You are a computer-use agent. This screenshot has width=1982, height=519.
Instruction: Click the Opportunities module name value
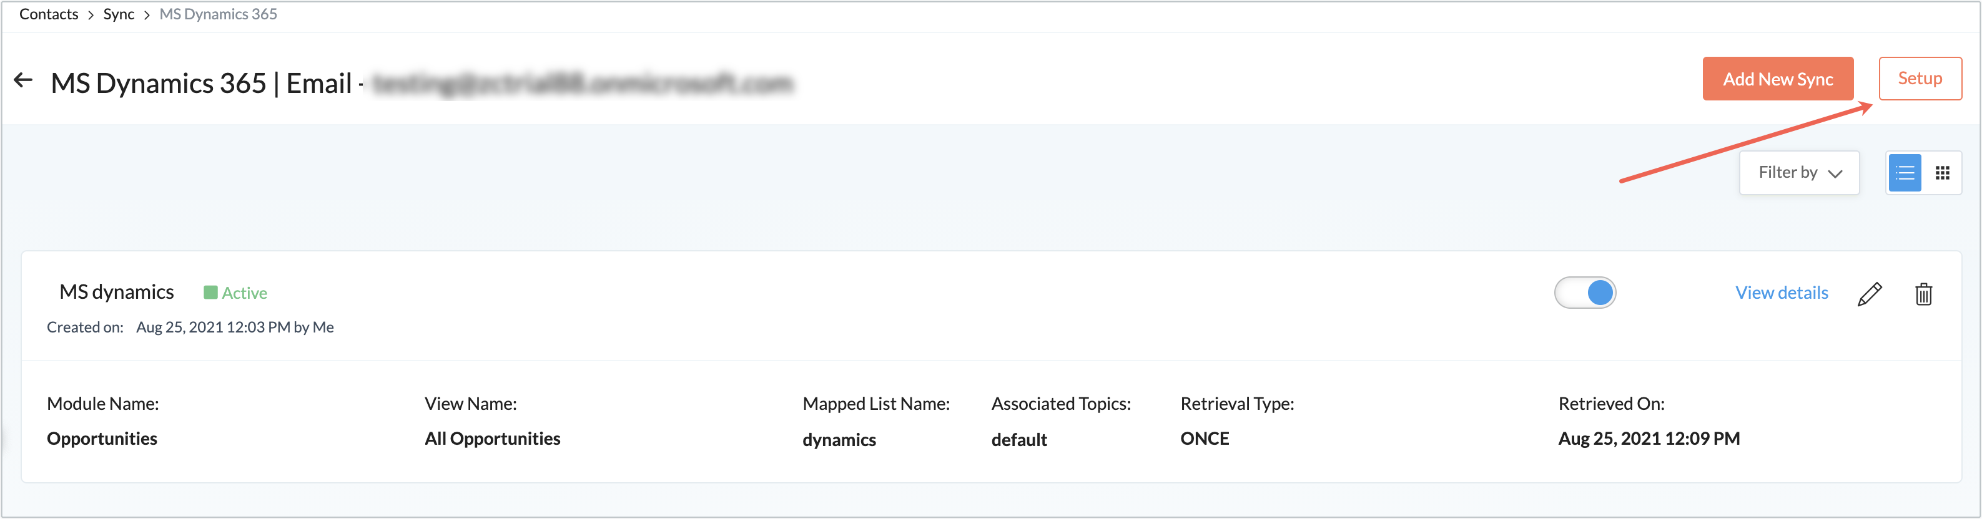coord(102,439)
